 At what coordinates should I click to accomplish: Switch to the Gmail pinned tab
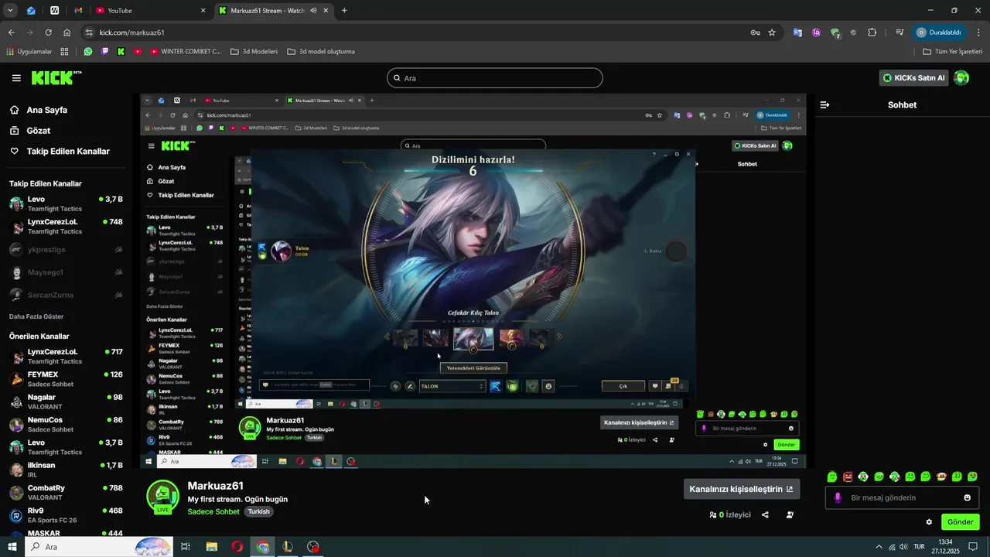(78, 11)
